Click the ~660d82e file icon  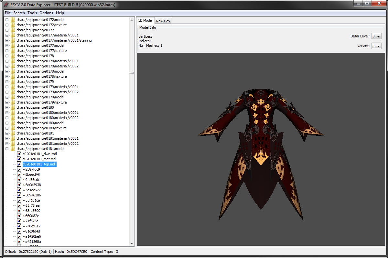point(19,216)
